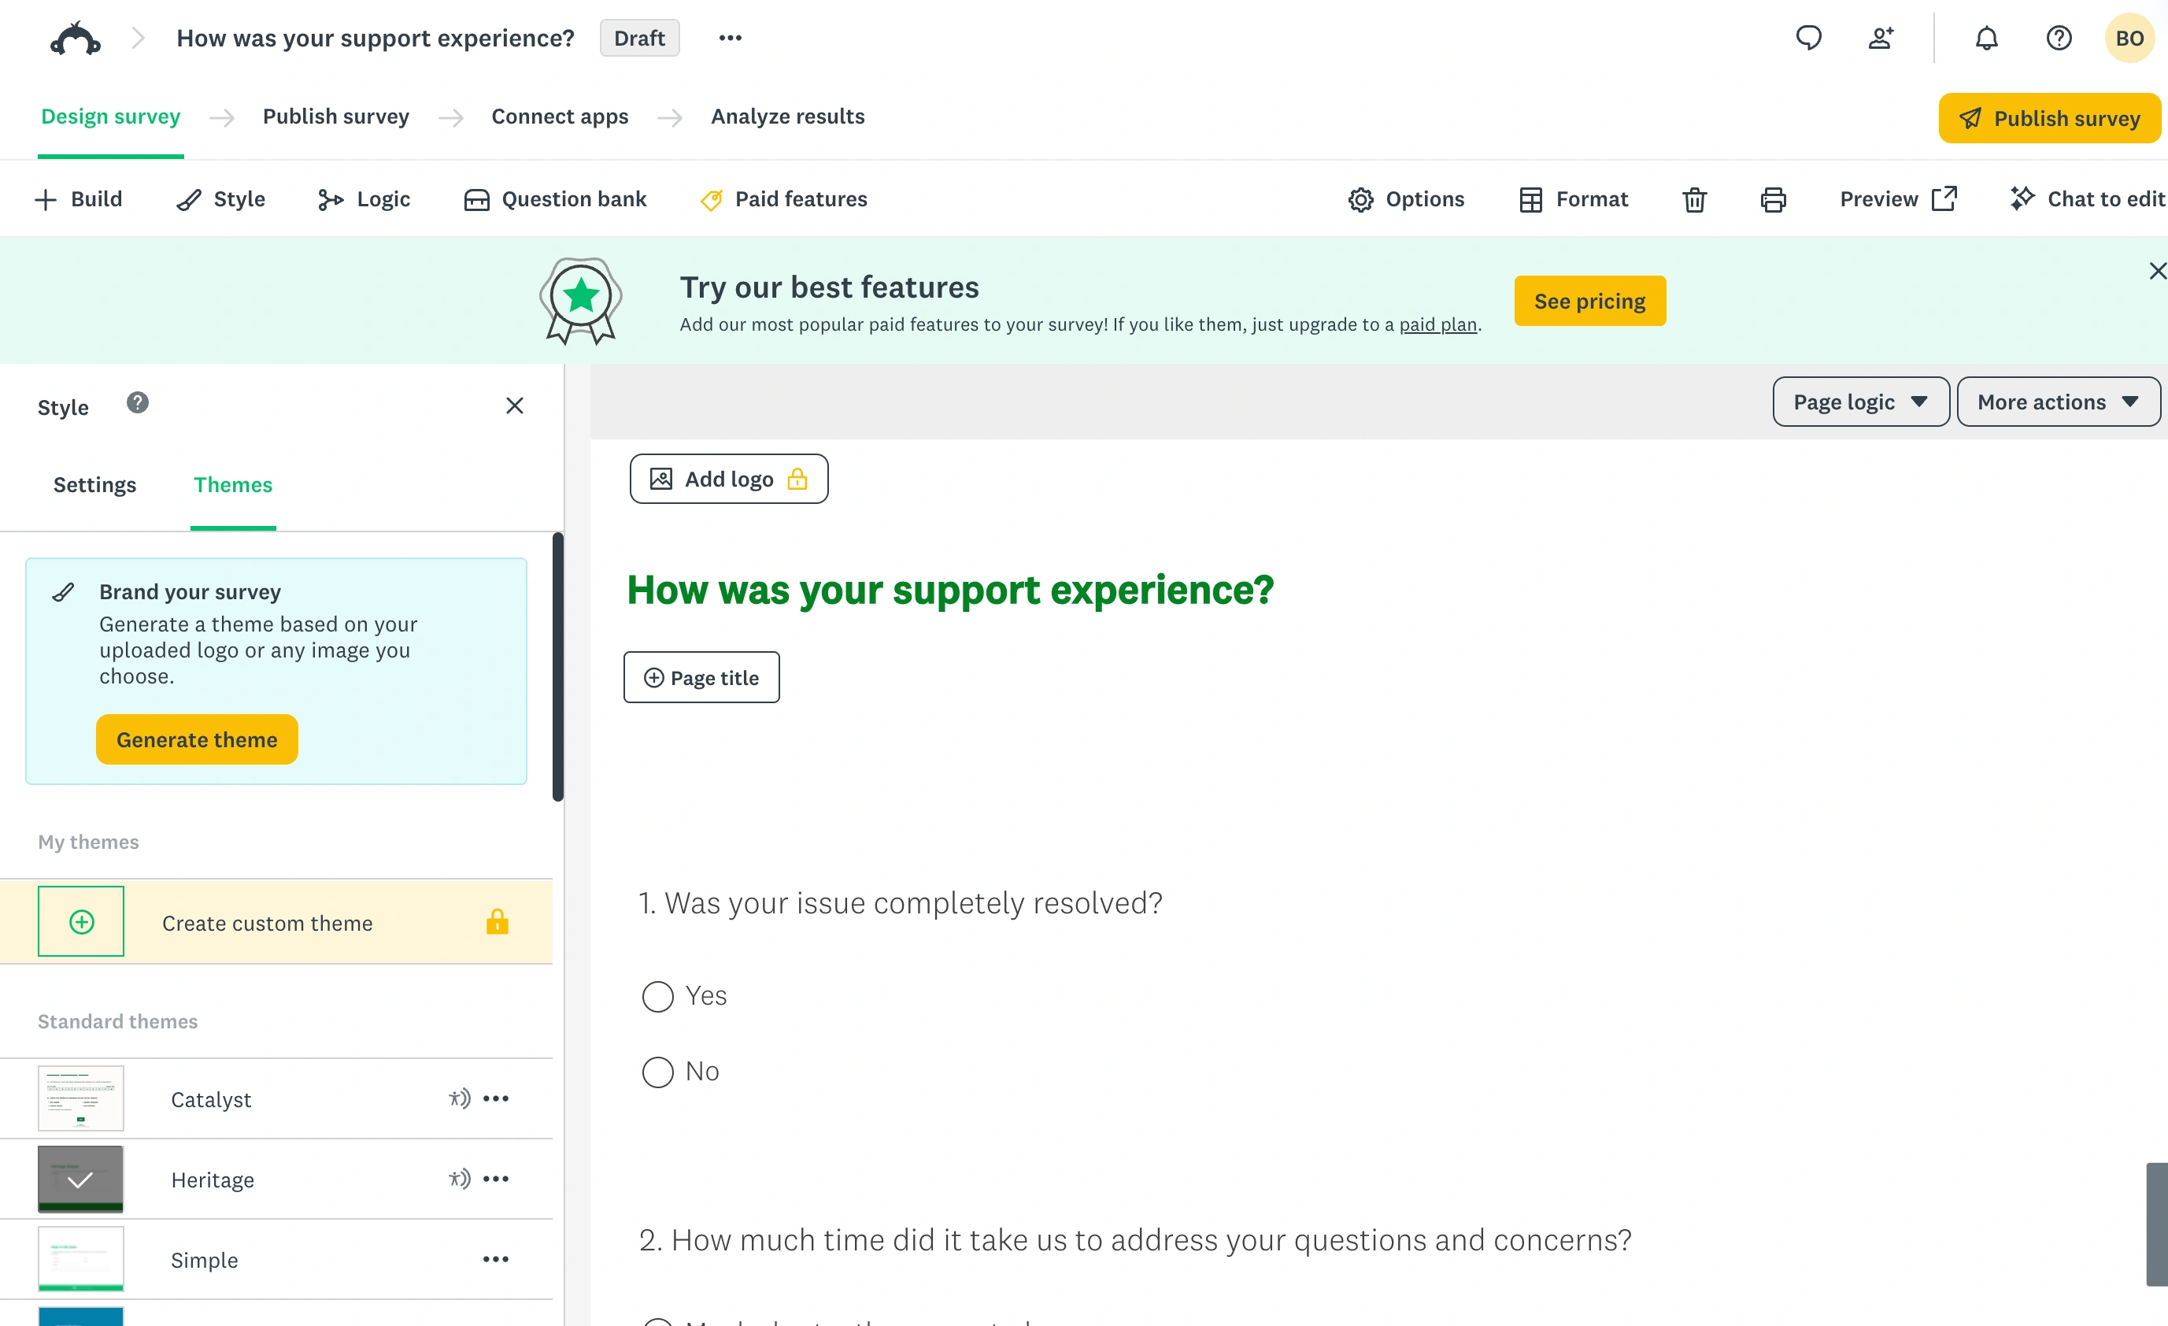
Task: Expand the More actions dropdown
Action: 2058,402
